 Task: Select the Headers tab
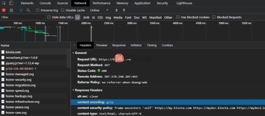pyautogui.click(x=86, y=45)
